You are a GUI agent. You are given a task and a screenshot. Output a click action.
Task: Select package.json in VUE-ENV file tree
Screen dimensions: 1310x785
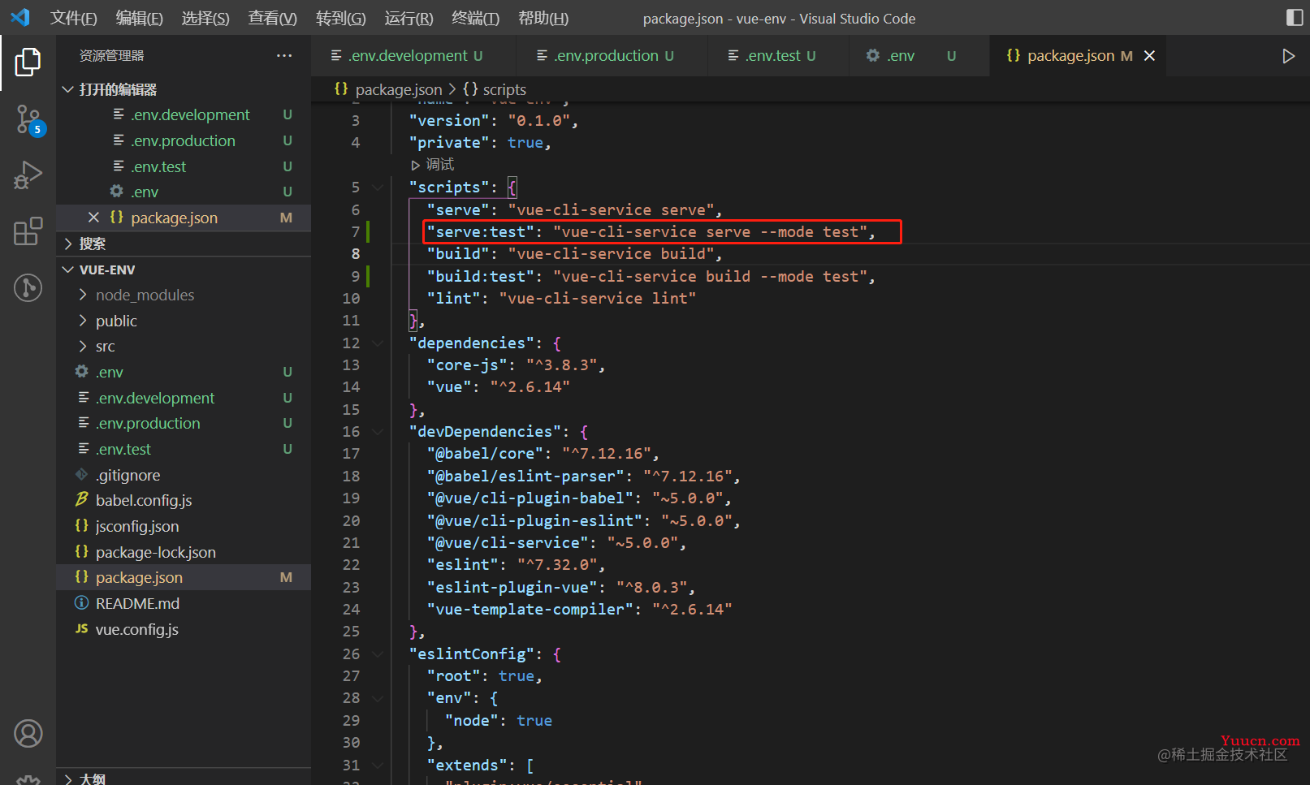pos(184,577)
